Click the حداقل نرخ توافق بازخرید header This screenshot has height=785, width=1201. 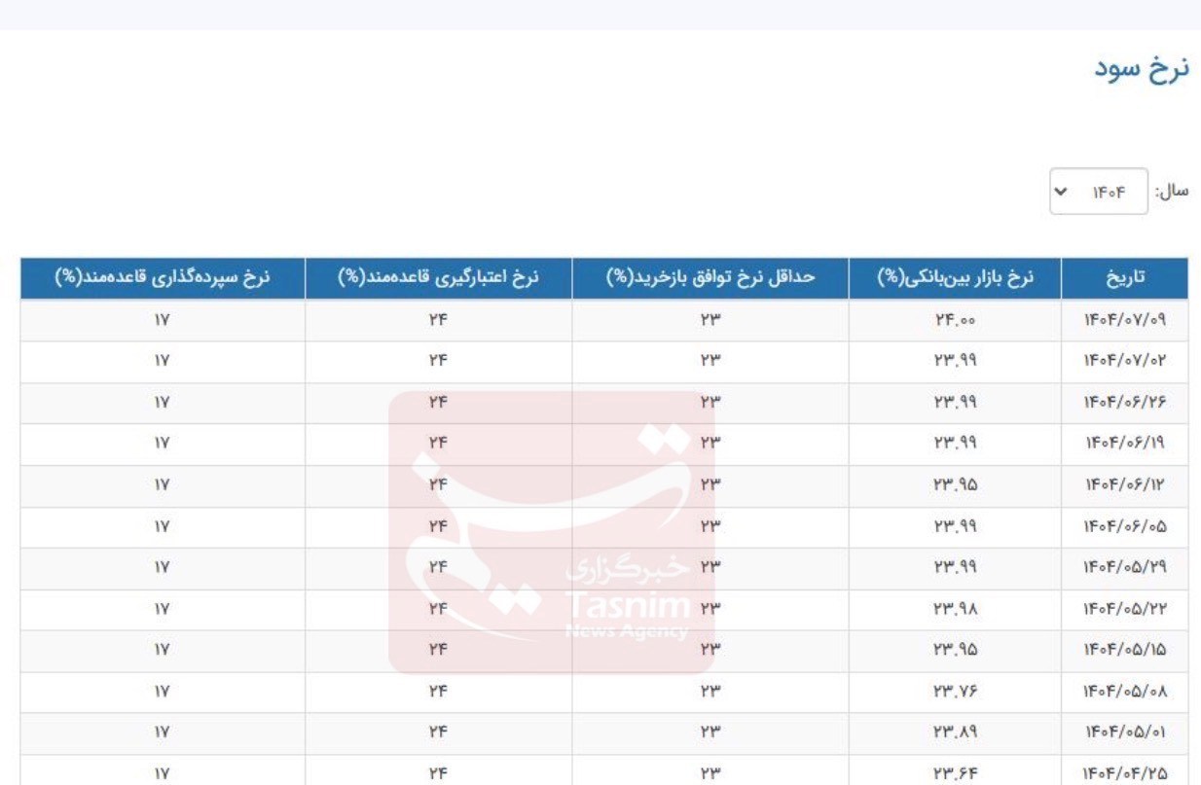coord(710,278)
